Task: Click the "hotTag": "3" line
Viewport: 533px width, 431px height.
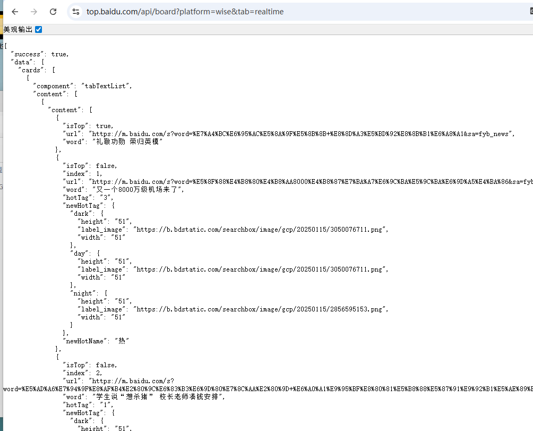Action: pos(89,198)
